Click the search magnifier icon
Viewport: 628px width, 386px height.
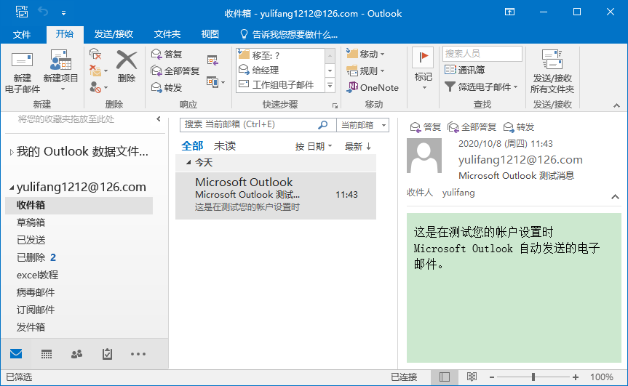pyautogui.click(x=322, y=125)
